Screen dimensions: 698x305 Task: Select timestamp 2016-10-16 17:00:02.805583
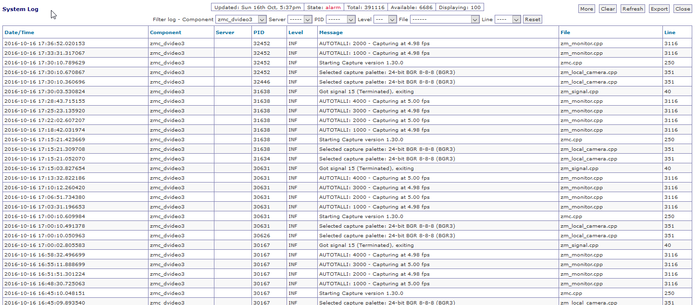tap(45, 245)
